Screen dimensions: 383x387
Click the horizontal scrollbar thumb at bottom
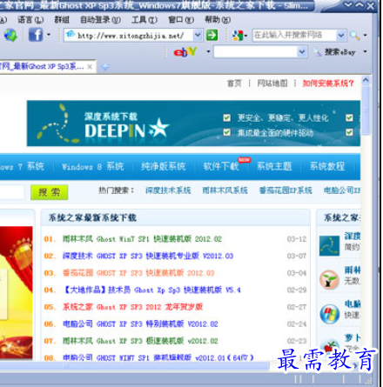135,366
